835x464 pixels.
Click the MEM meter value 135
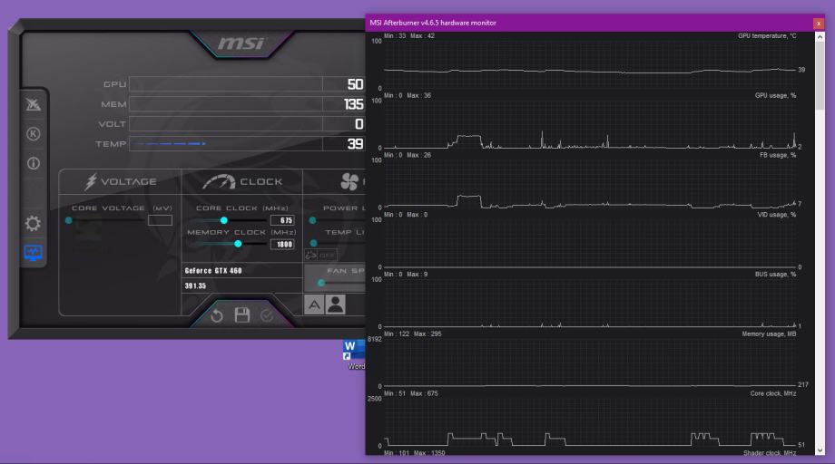pos(353,104)
